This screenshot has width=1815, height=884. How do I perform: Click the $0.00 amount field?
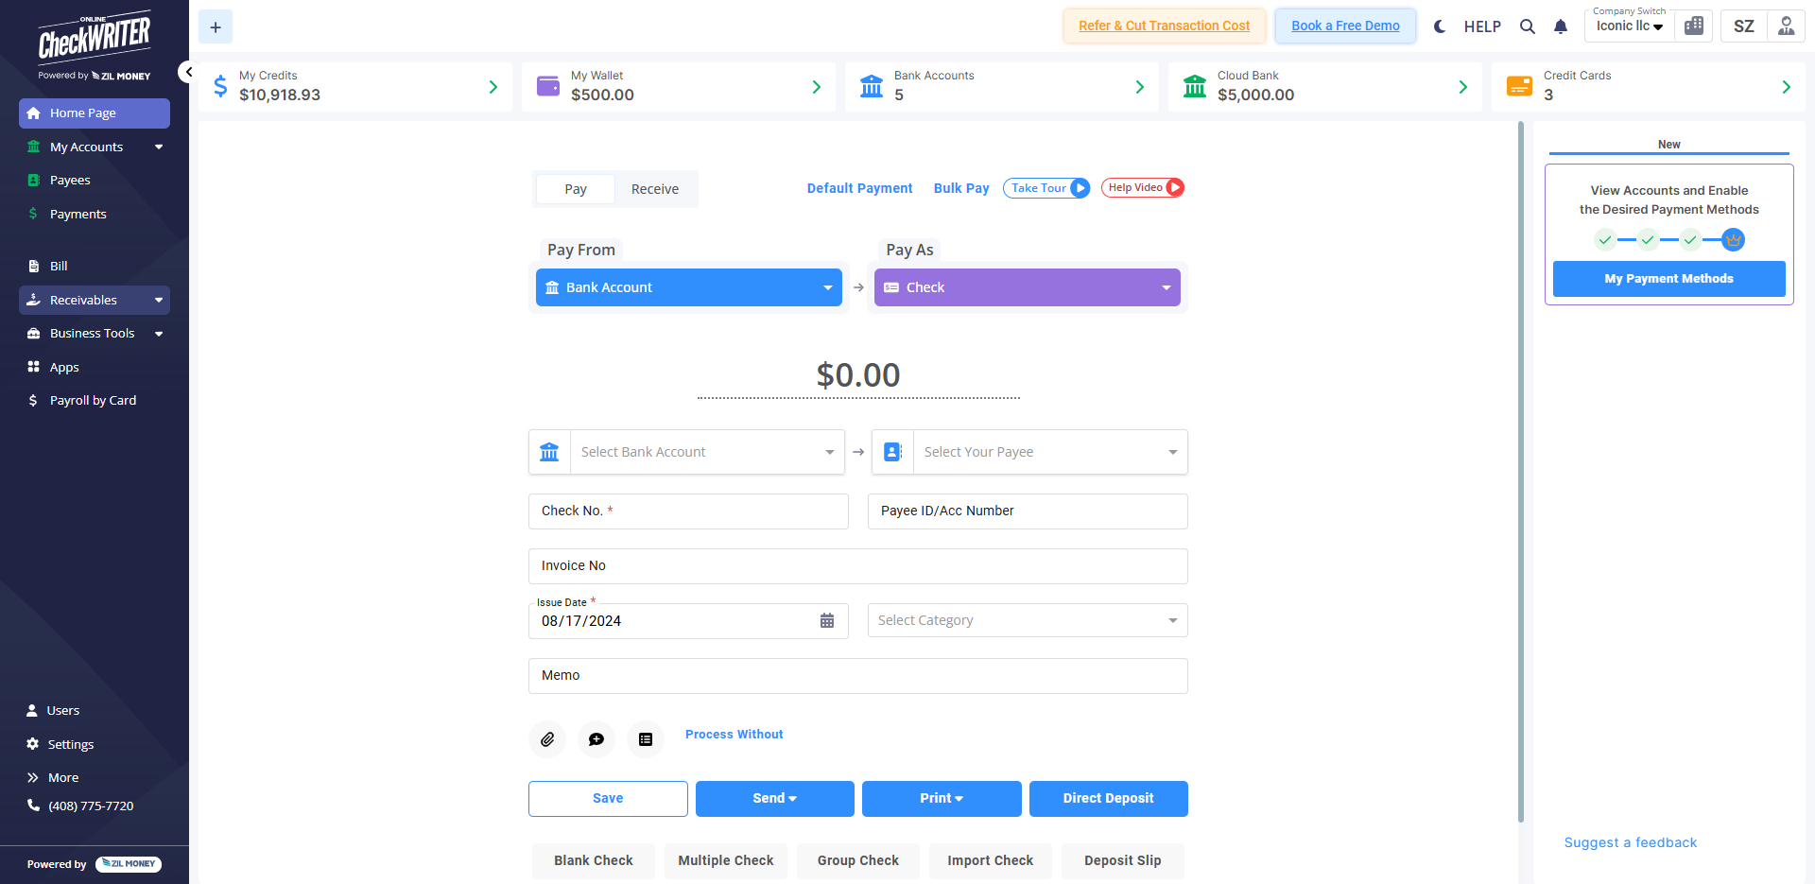click(x=858, y=375)
